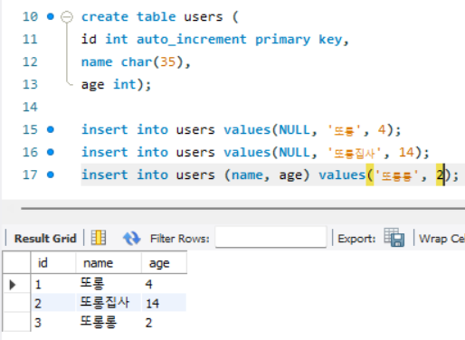This screenshot has height=340, width=465.
Task: Select id cell with value 2
Action: [53, 303]
